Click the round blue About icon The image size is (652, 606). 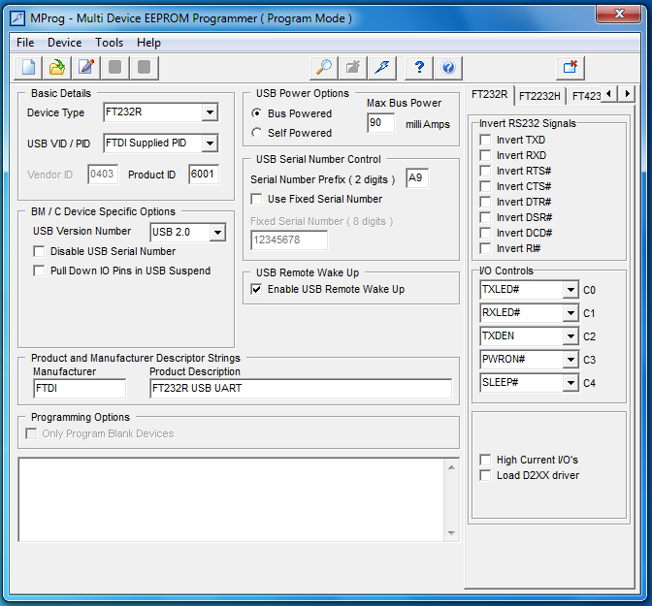(x=448, y=67)
